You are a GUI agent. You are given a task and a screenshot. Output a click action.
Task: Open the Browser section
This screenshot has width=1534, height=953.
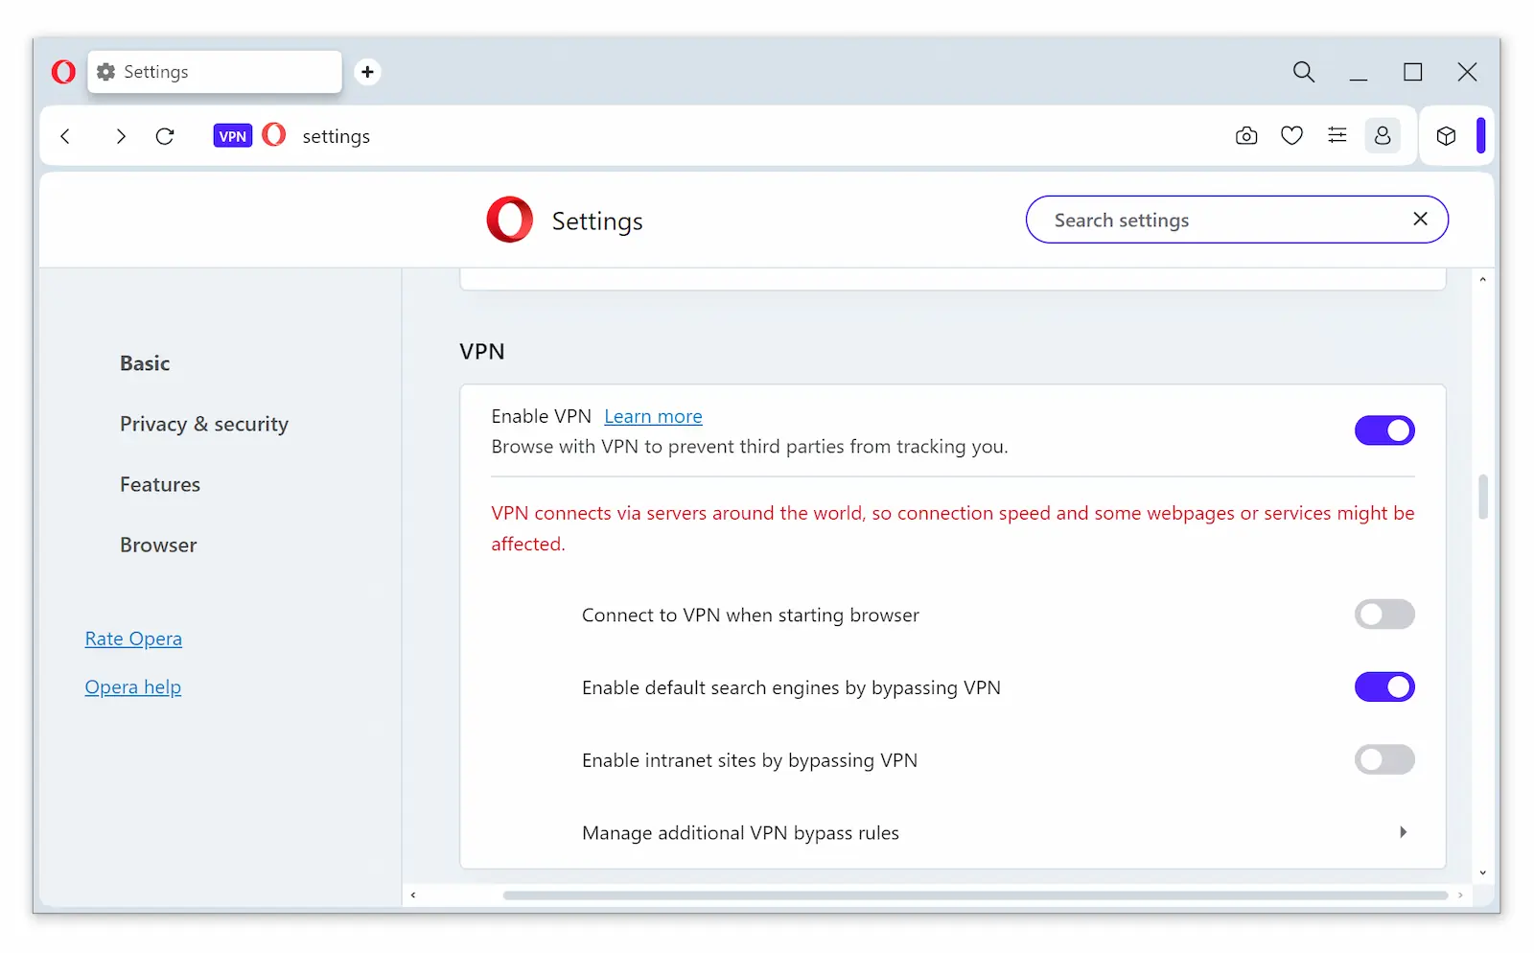[158, 545]
